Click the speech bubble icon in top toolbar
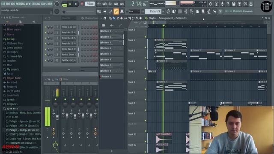The image size is (274, 154). (245, 4)
